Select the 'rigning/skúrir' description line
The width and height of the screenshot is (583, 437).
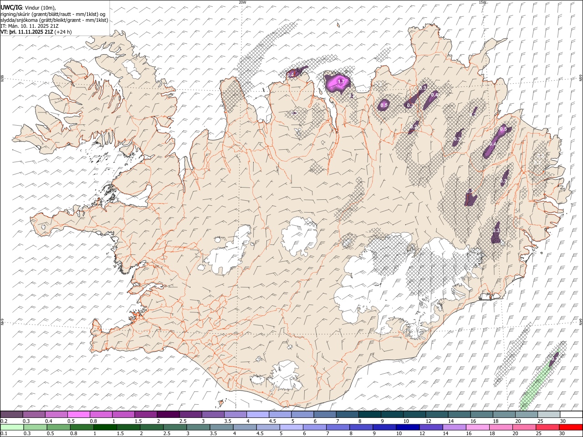pos(53,14)
